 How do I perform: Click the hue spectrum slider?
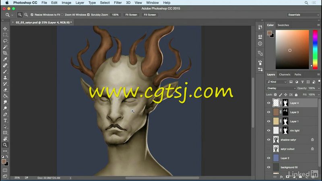coord(315,49)
